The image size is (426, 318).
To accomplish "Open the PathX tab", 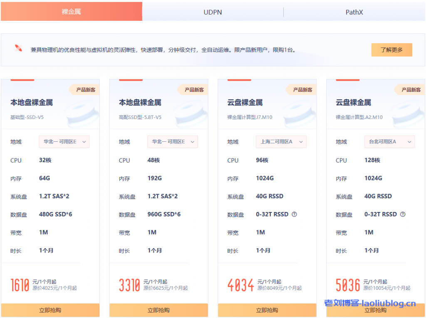I will point(354,12).
